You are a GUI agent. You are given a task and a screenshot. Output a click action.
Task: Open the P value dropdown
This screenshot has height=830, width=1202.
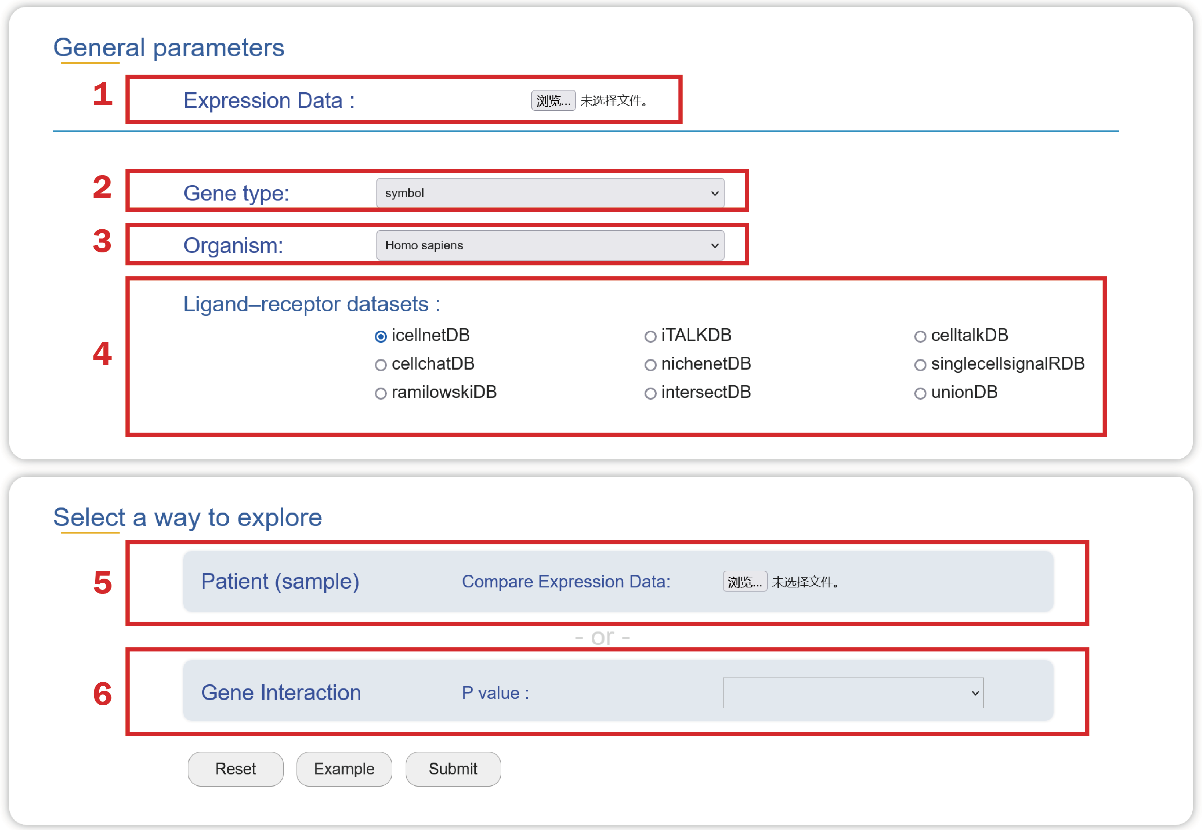[x=853, y=693]
